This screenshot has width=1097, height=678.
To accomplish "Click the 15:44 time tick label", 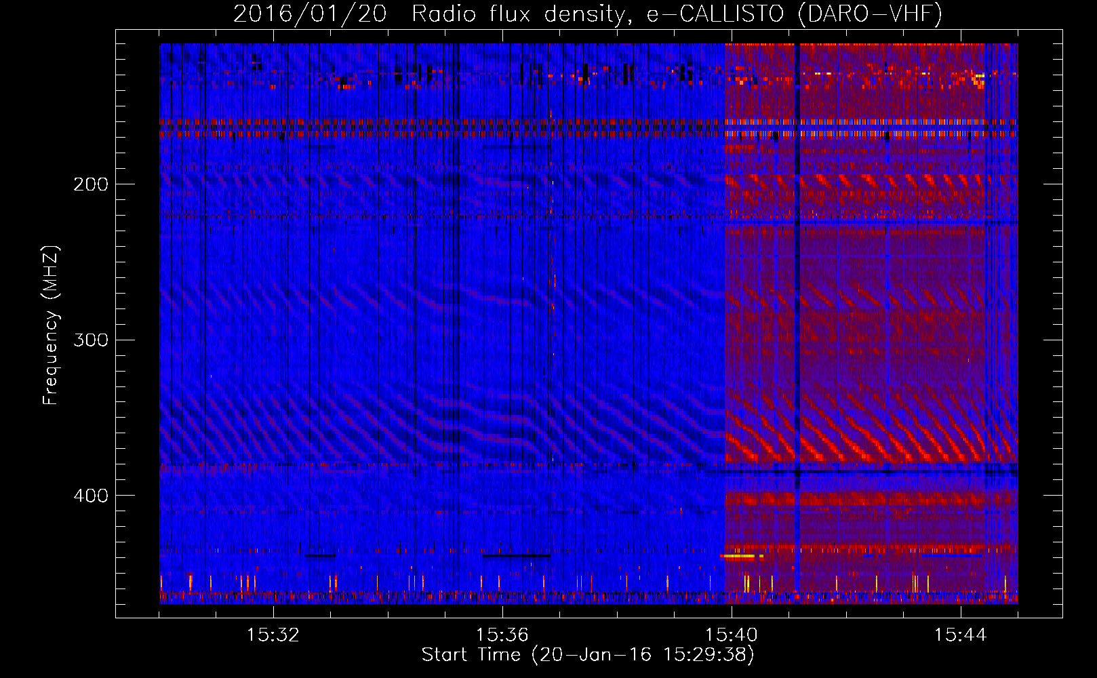I will click(961, 635).
